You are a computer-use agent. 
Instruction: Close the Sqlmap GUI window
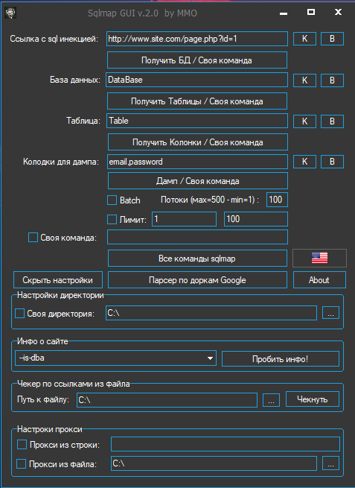click(x=338, y=12)
